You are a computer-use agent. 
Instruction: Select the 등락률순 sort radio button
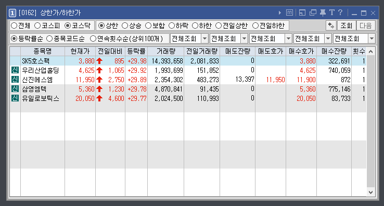[14, 38]
